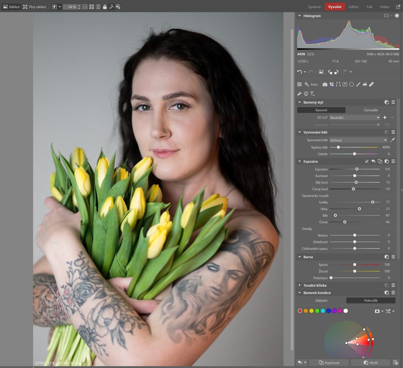Select the align lines tool

(338, 84)
